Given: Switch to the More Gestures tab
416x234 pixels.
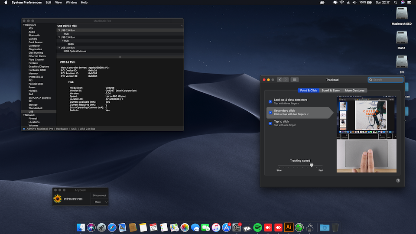Looking at the screenshot, I should (x=355, y=91).
